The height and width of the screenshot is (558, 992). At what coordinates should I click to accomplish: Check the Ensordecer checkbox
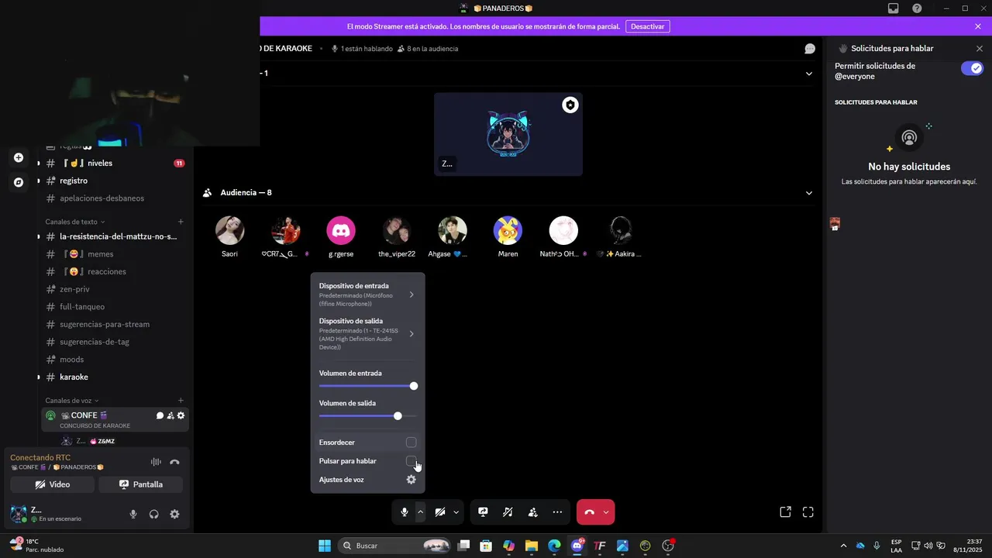pos(411,443)
